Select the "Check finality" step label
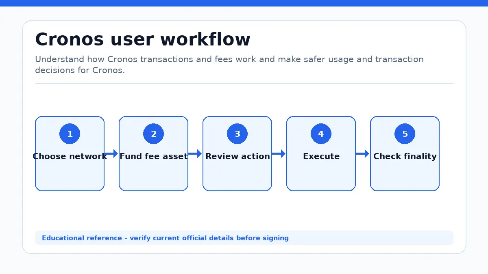Image resolution: width=488 pixels, height=274 pixels. coord(405,156)
